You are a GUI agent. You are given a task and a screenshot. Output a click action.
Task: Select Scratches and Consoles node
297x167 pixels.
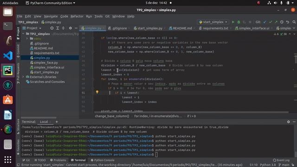[47, 82]
